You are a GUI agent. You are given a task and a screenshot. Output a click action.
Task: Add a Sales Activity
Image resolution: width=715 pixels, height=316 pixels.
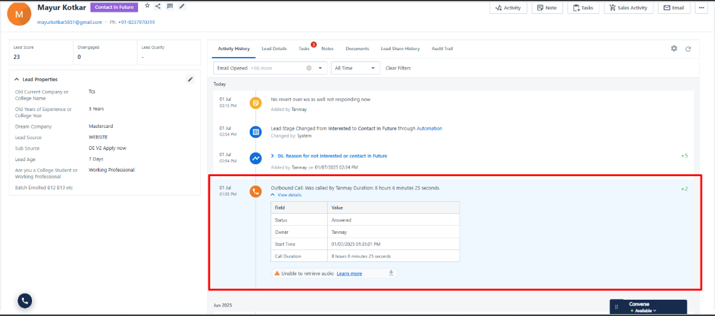click(x=628, y=8)
